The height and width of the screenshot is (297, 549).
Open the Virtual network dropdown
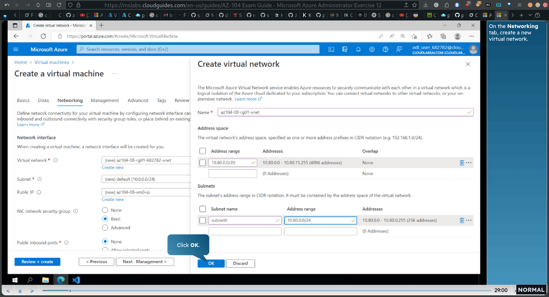click(146, 160)
